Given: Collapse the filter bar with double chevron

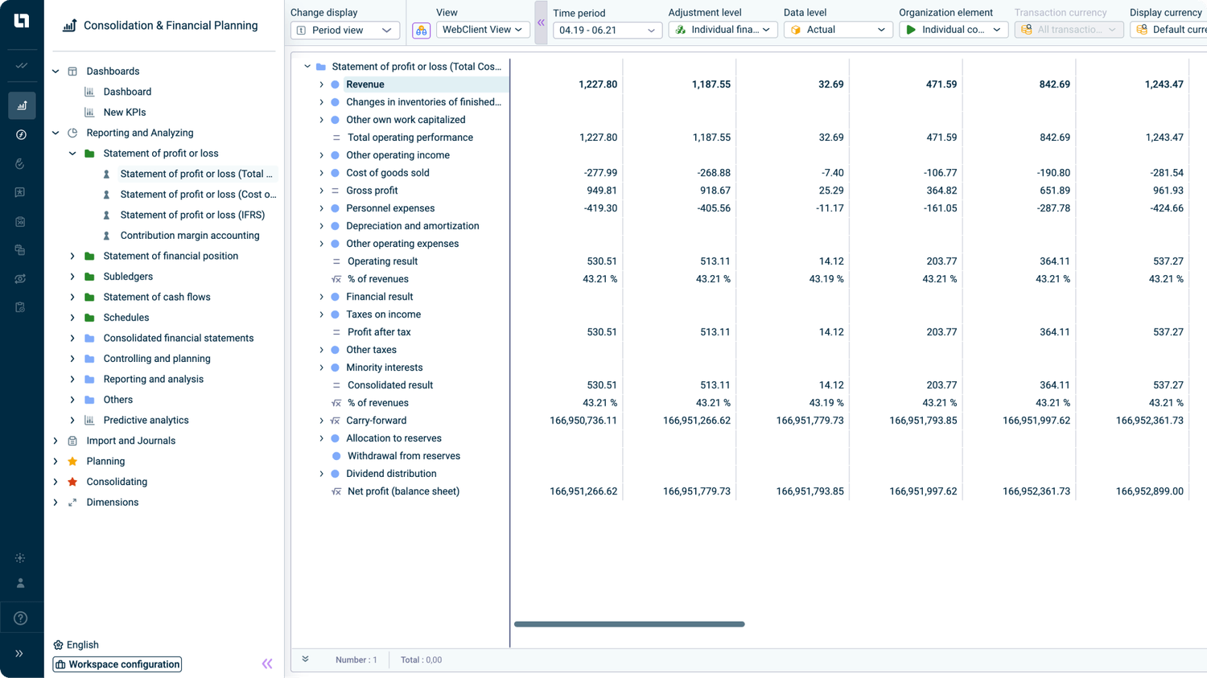Looking at the screenshot, I should click(541, 23).
